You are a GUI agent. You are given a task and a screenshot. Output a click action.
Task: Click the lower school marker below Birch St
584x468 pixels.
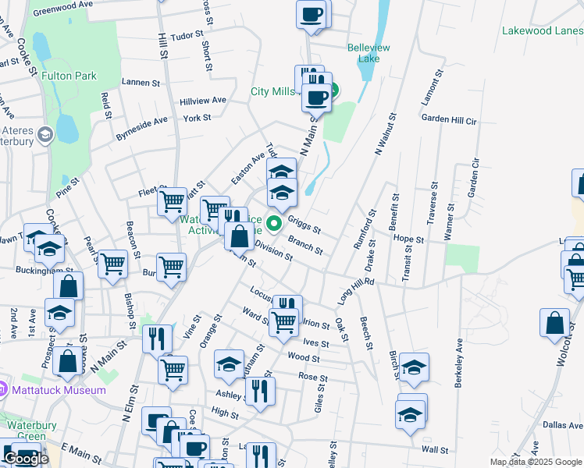point(410,415)
